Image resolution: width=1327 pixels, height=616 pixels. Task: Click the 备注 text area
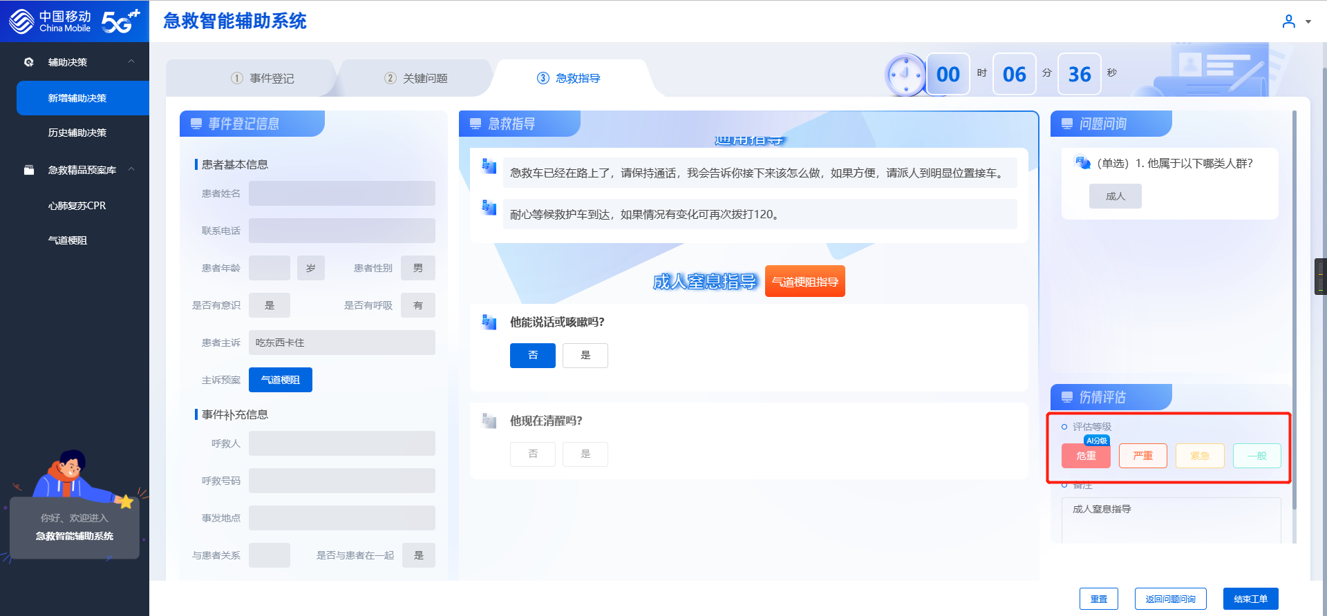click(1171, 521)
